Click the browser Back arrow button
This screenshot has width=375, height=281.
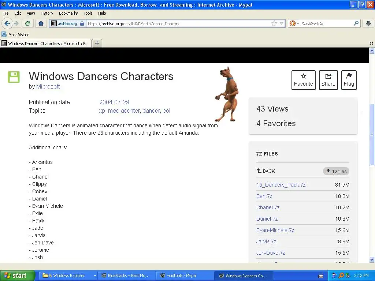(x=7, y=23)
